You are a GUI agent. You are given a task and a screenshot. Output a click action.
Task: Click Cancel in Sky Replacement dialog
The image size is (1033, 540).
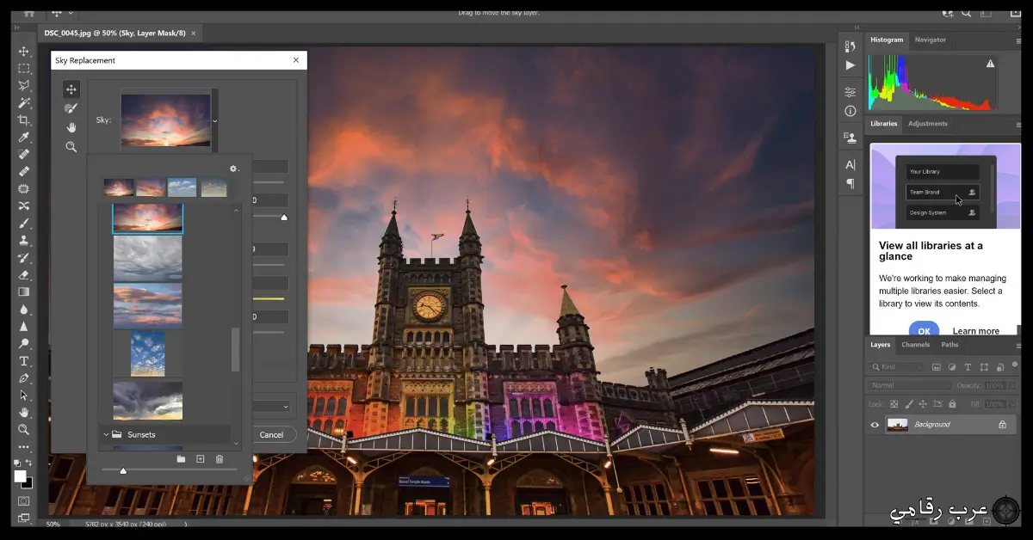point(271,435)
